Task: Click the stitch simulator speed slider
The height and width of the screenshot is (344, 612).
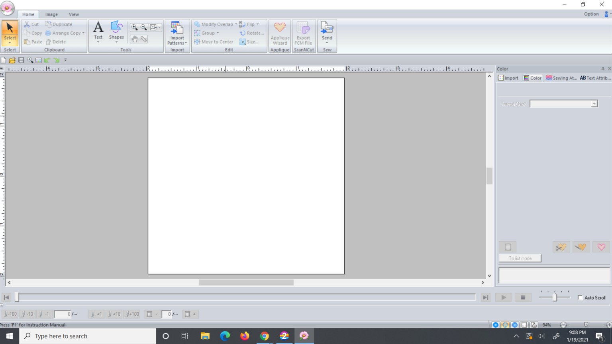Action: click(554, 297)
